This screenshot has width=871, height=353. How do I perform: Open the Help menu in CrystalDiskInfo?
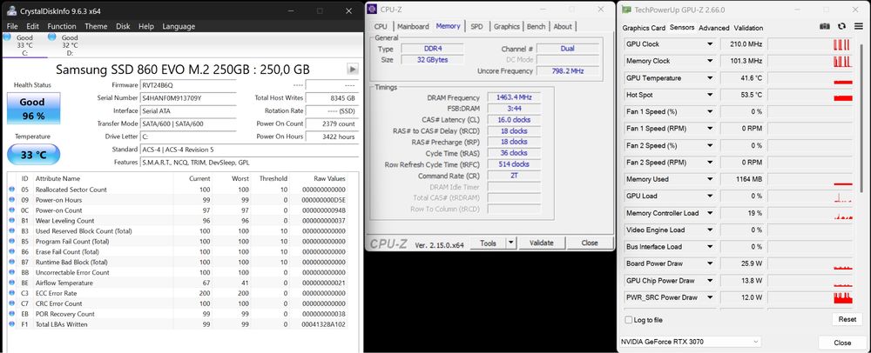[146, 26]
